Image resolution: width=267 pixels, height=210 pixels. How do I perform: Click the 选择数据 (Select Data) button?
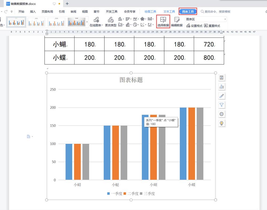(x=163, y=22)
